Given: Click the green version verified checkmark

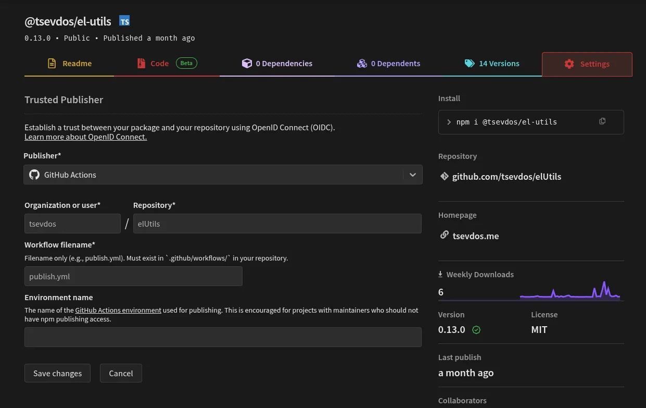Looking at the screenshot, I should click(476, 330).
